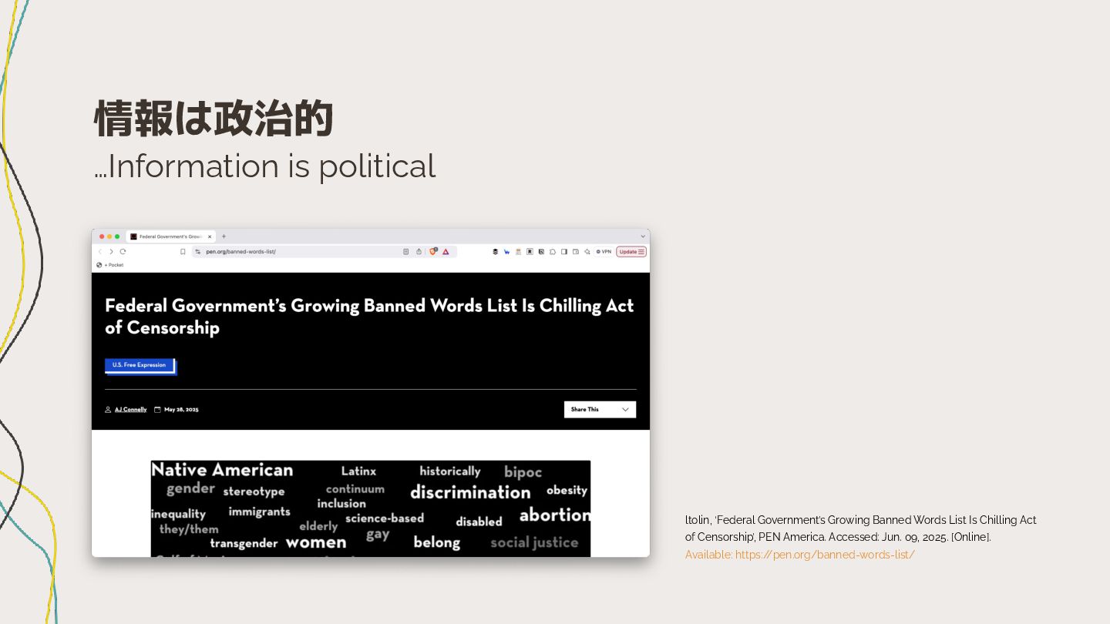Open the site settings icon in the address bar
Viewport: 1110px width, 624px height.
[197, 252]
